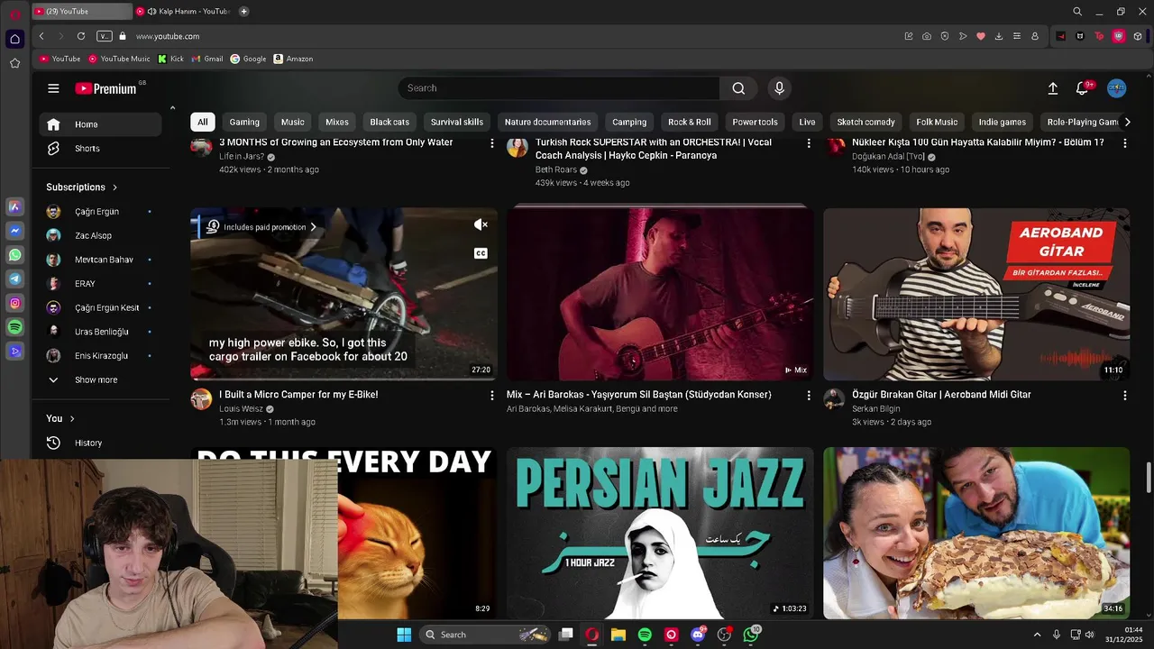Open the Create upload icon
The height and width of the screenshot is (649, 1154).
[x=1052, y=88]
